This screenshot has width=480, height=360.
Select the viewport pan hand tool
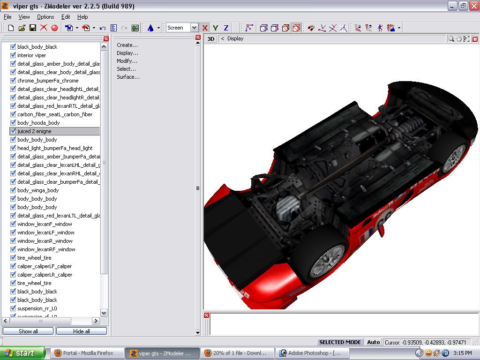[x=459, y=39]
